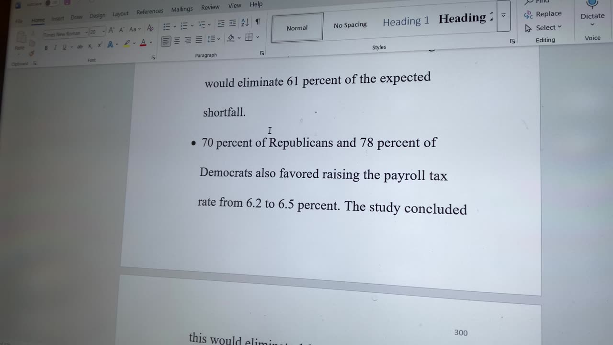Apply text effects icon
Screen dimensions: 613x345
pyautogui.click(x=110, y=45)
